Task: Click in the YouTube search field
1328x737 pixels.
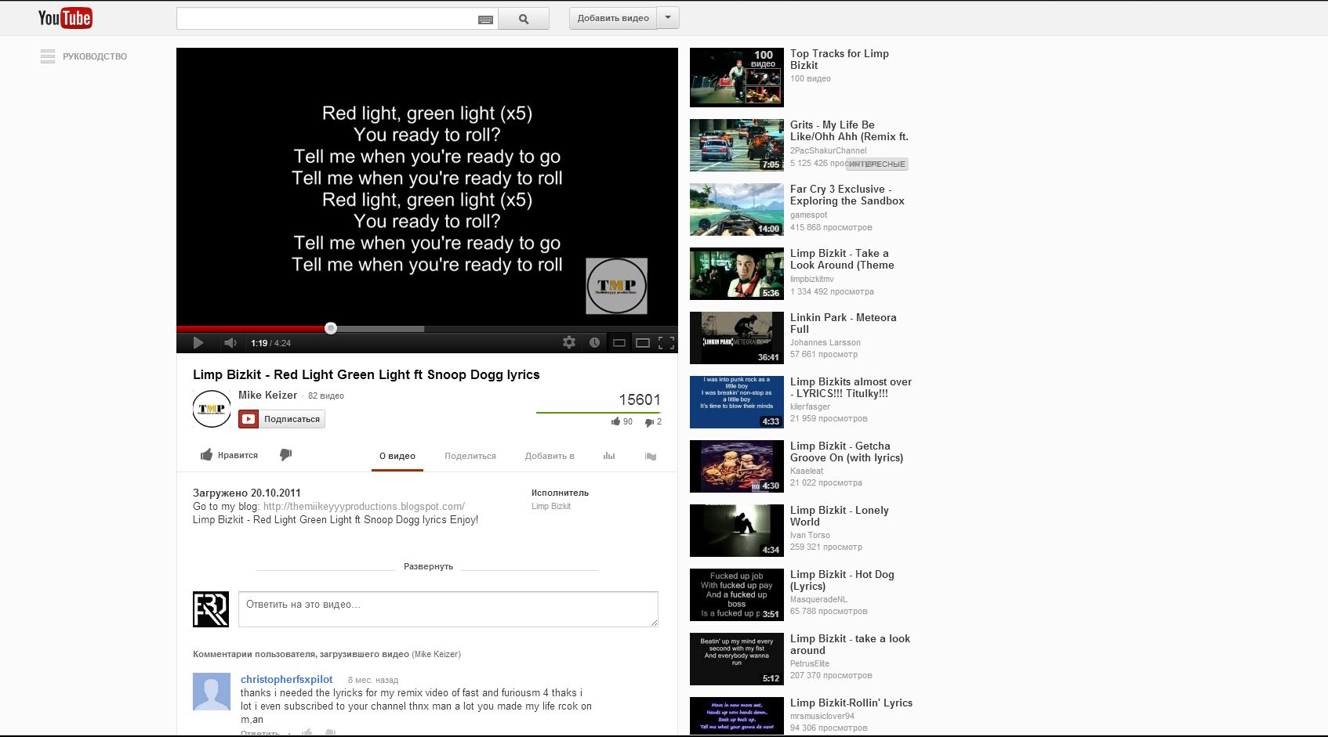Action: pos(328,19)
